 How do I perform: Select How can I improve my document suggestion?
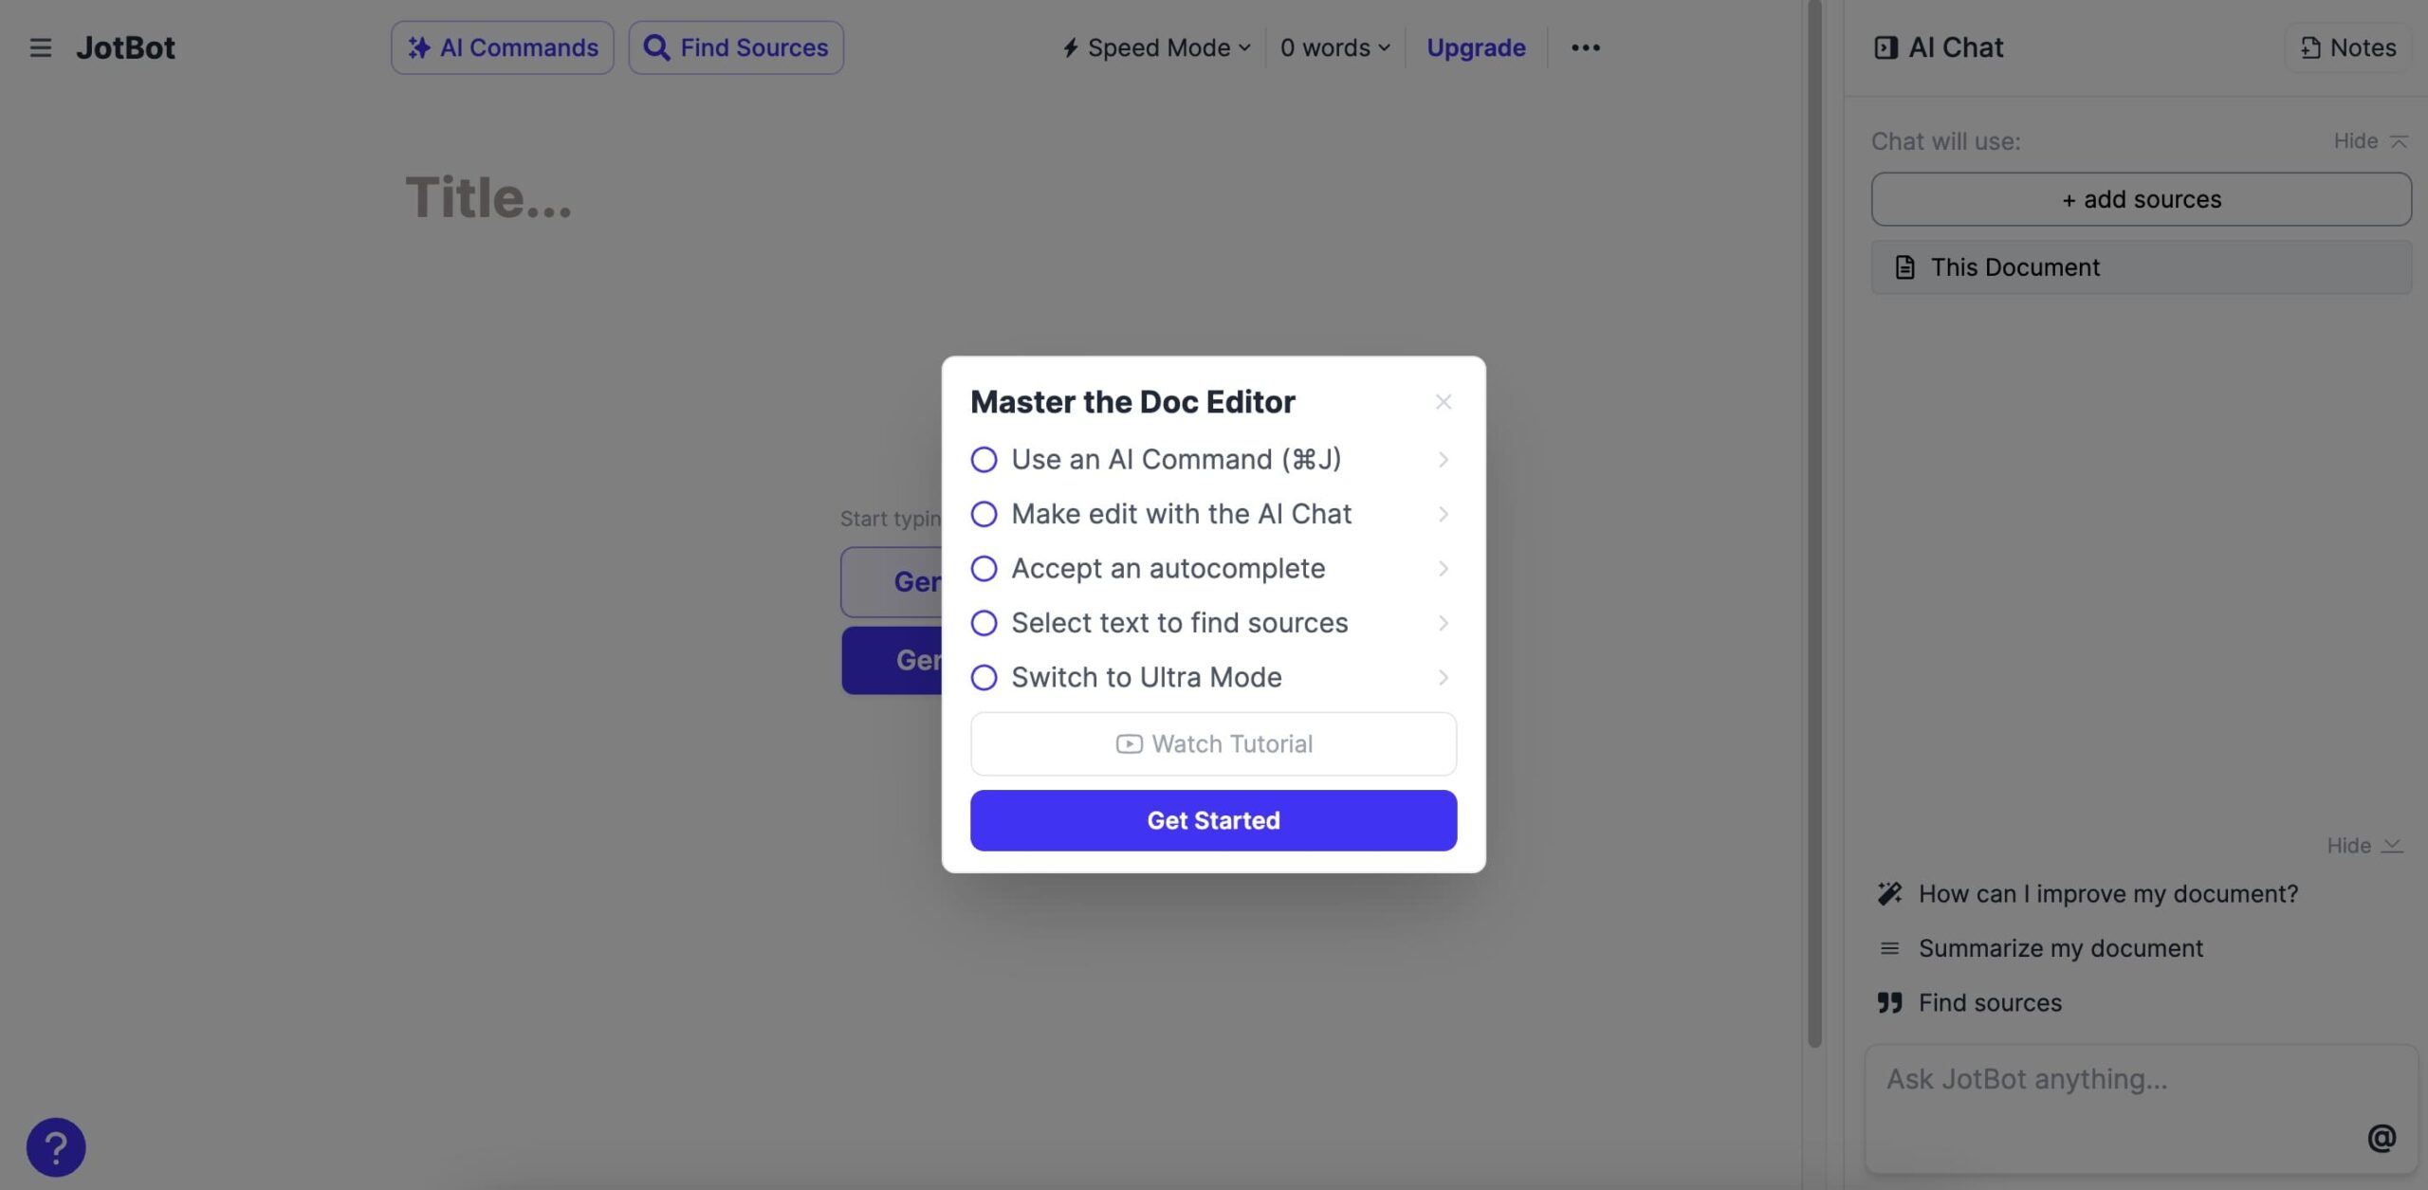point(2088,894)
